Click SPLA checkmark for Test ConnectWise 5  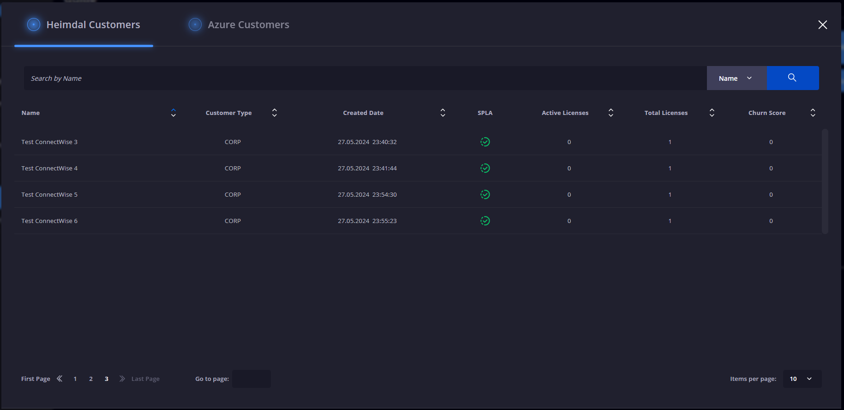point(485,194)
